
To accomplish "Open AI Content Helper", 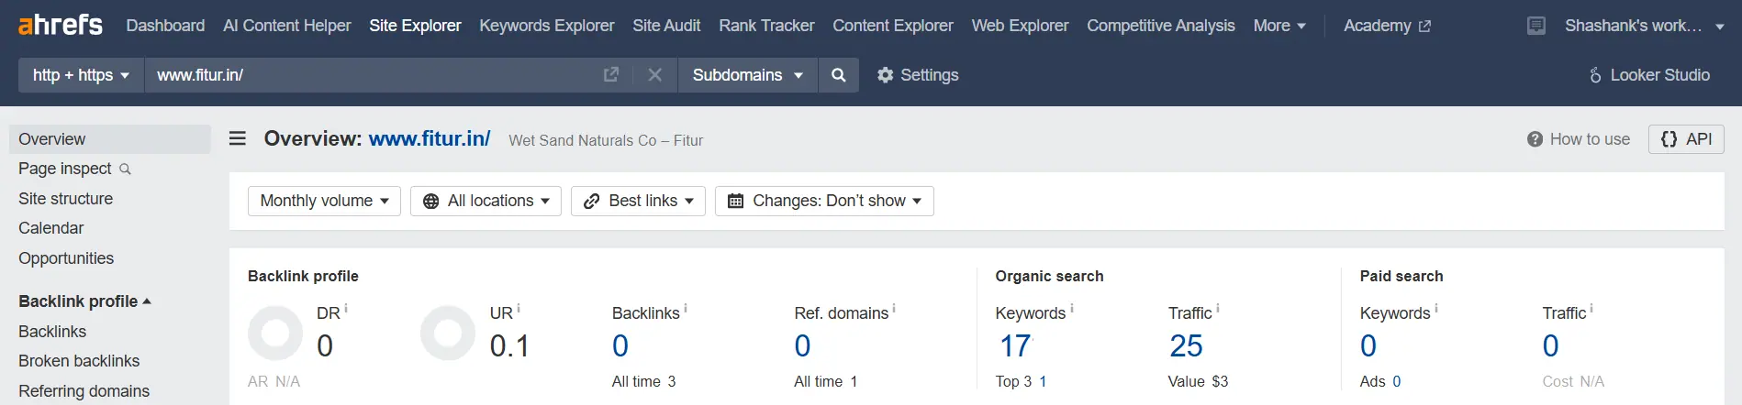I will [286, 26].
